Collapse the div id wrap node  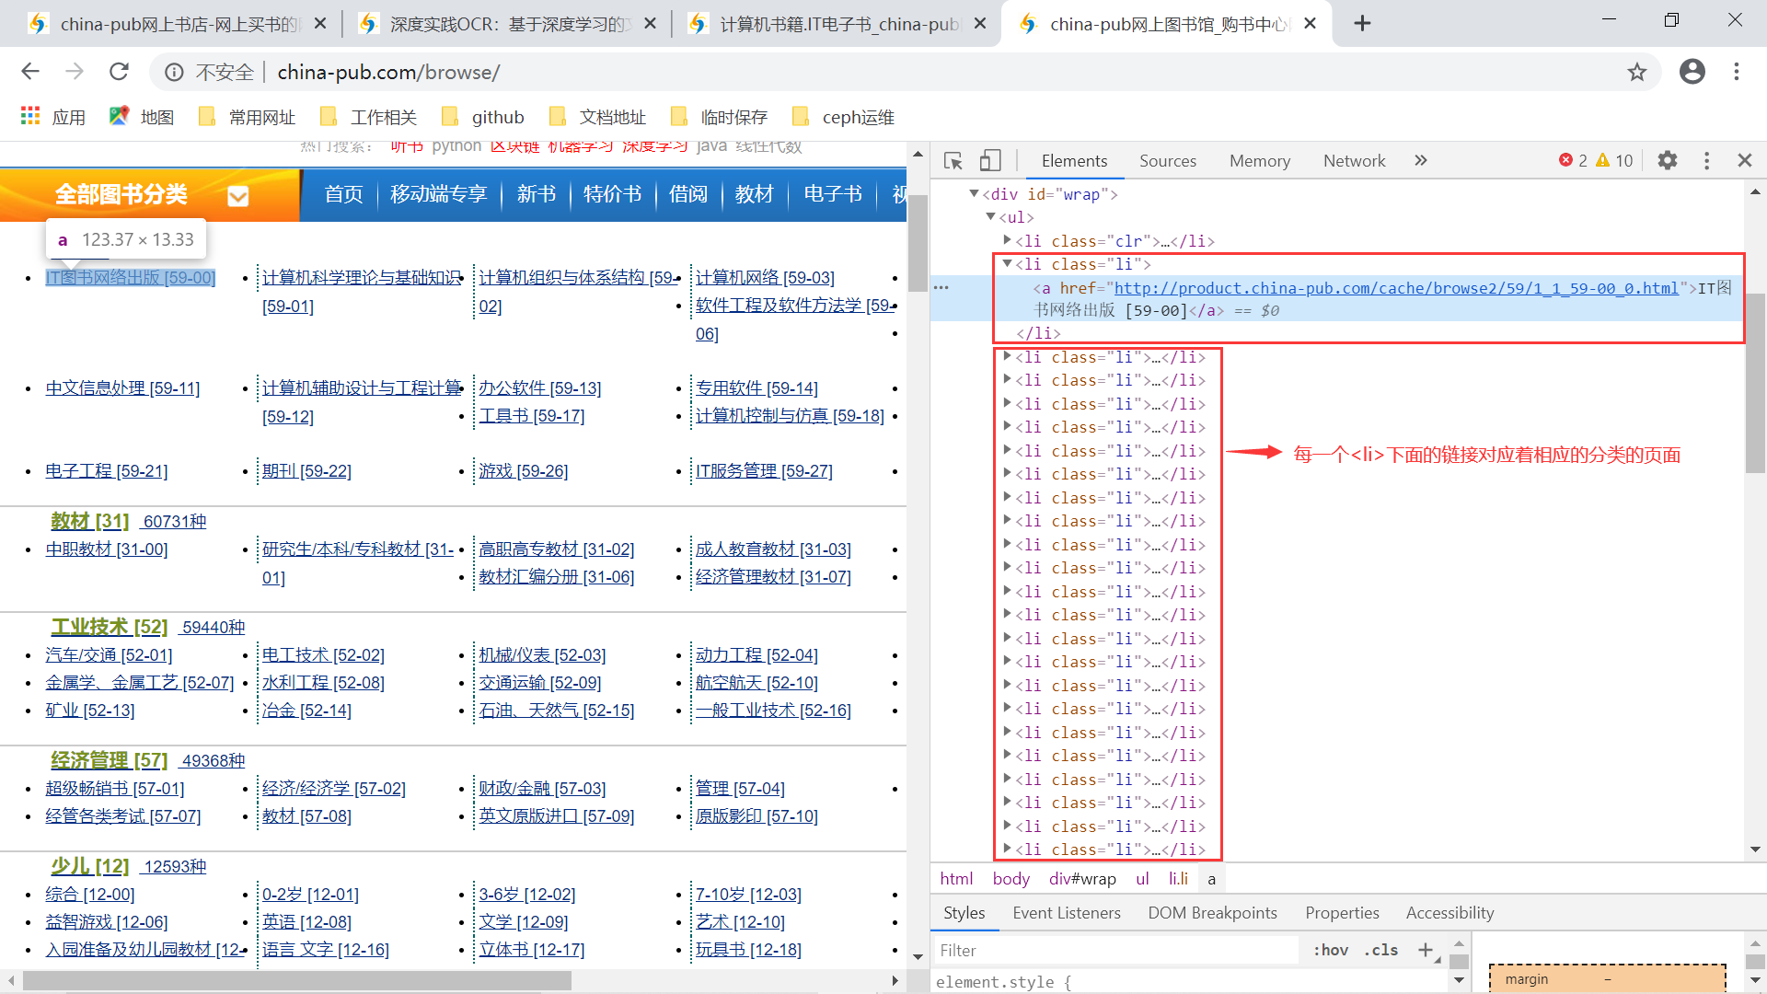coord(974,193)
